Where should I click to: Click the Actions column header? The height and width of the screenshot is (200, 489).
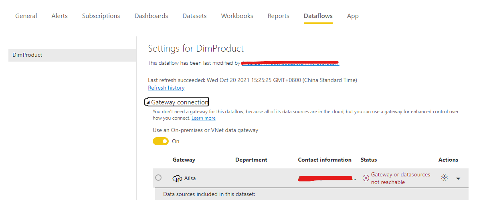pos(448,160)
